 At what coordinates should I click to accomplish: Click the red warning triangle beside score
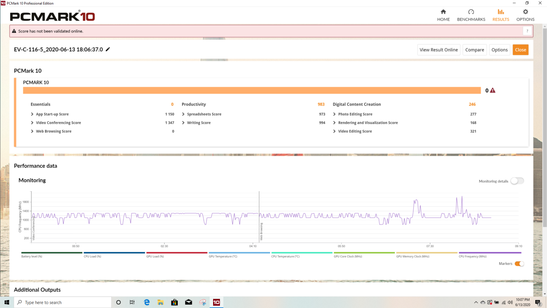coord(493,90)
